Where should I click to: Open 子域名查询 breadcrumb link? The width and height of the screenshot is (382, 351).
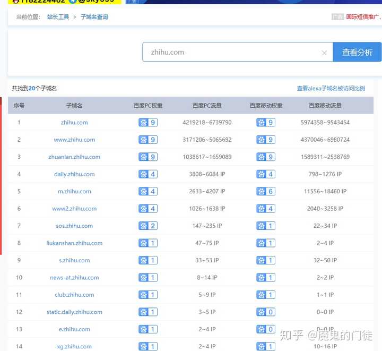[94, 17]
